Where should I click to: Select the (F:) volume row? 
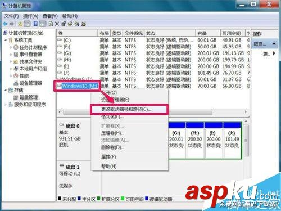pyautogui.click(x=153, y=47)
